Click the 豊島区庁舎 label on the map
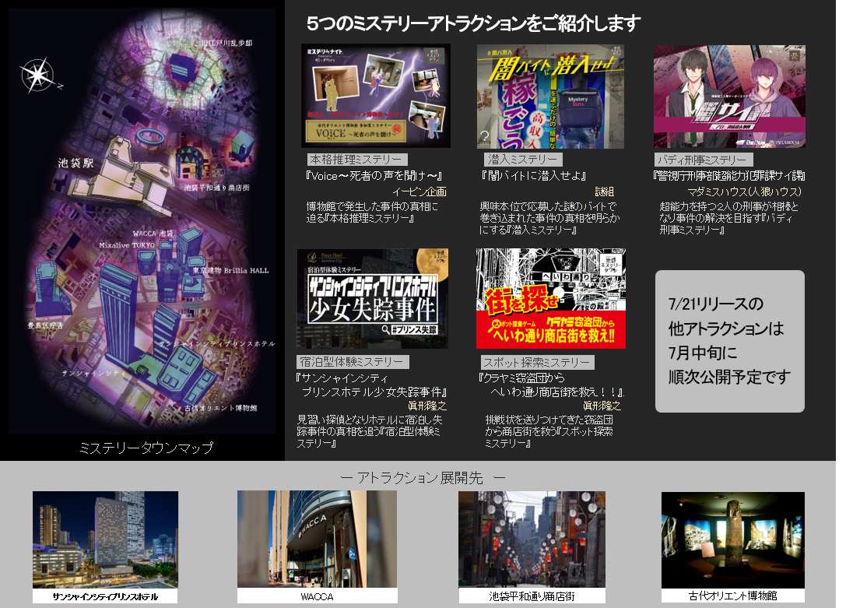 coord(45,325)
